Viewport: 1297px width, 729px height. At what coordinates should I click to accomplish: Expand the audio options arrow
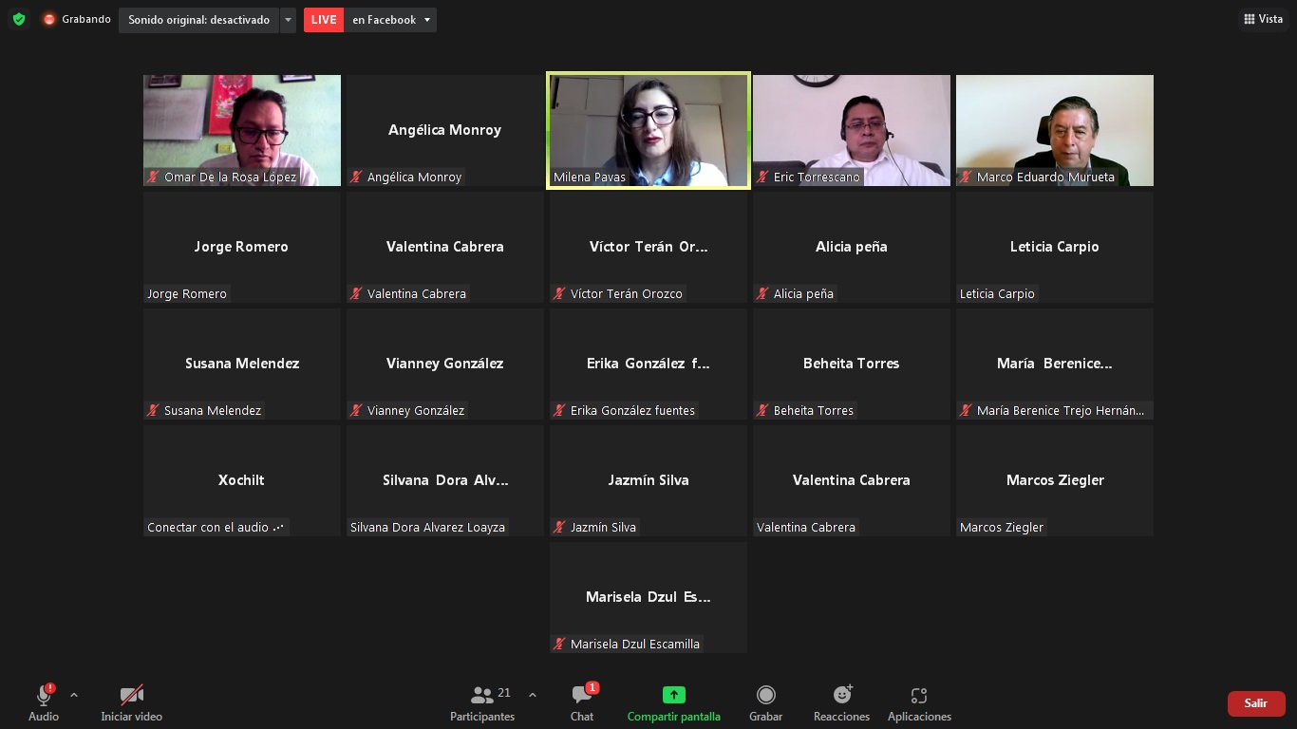pos(74,695)
